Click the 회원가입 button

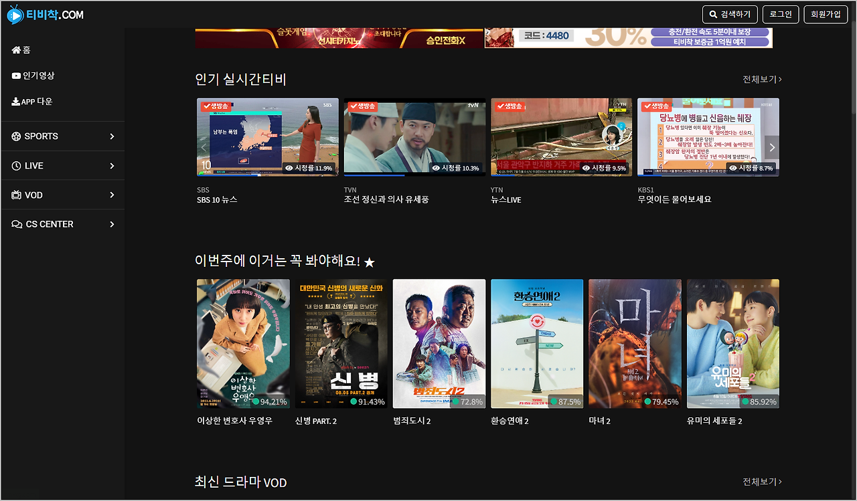click(x=826, y=14)
